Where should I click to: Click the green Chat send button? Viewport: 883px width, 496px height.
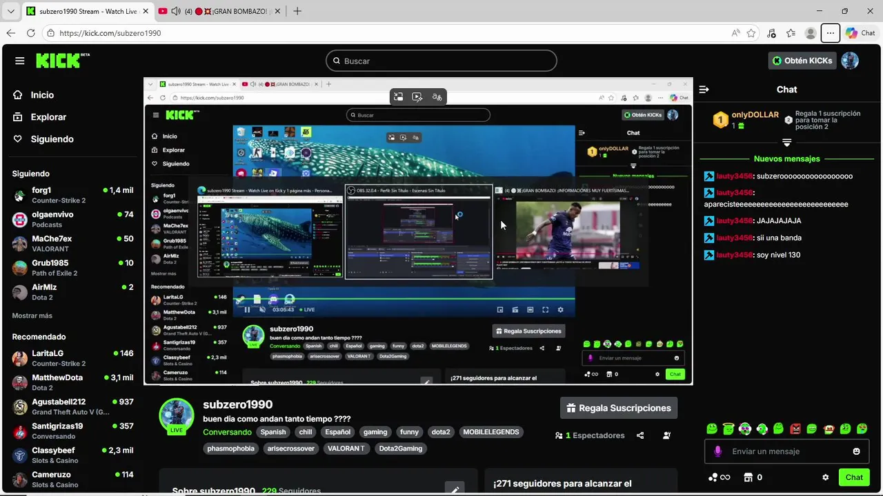pos(854,477)
